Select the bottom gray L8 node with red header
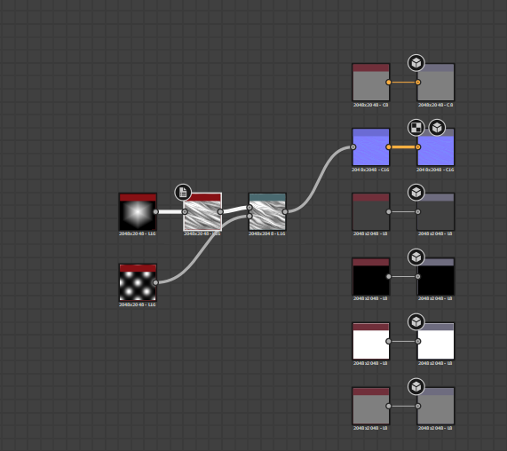The width and height of the screenshot is (507, 451). coord(371,406)
